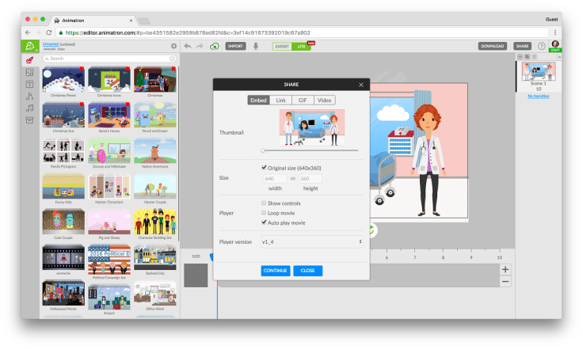
Task: Switch editor to EXPERT mode
Action: click(282, 47)
